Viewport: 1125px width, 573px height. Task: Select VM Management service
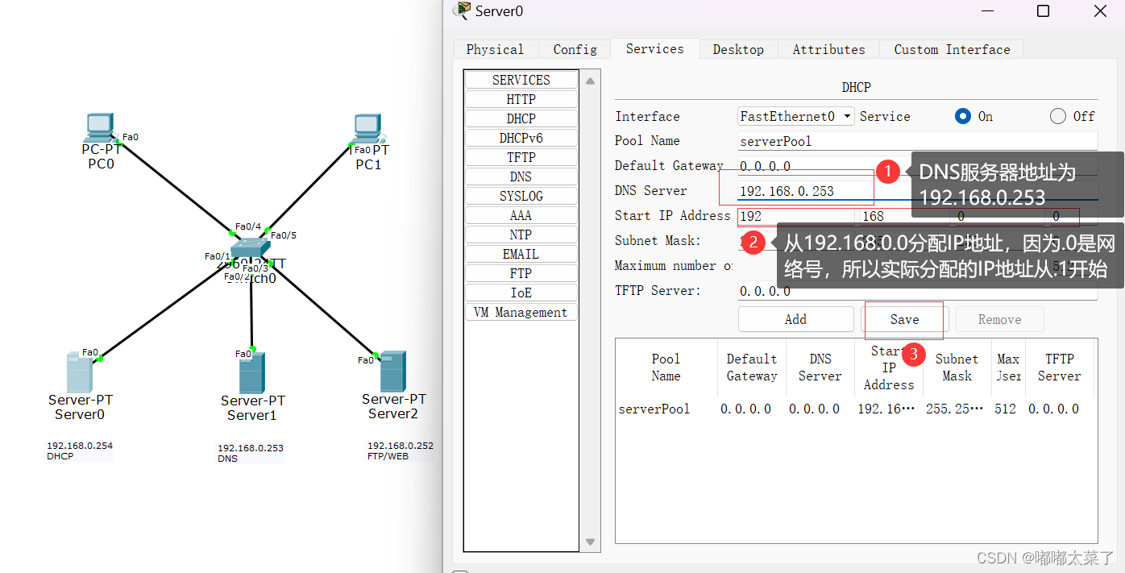tap(521, 312)
